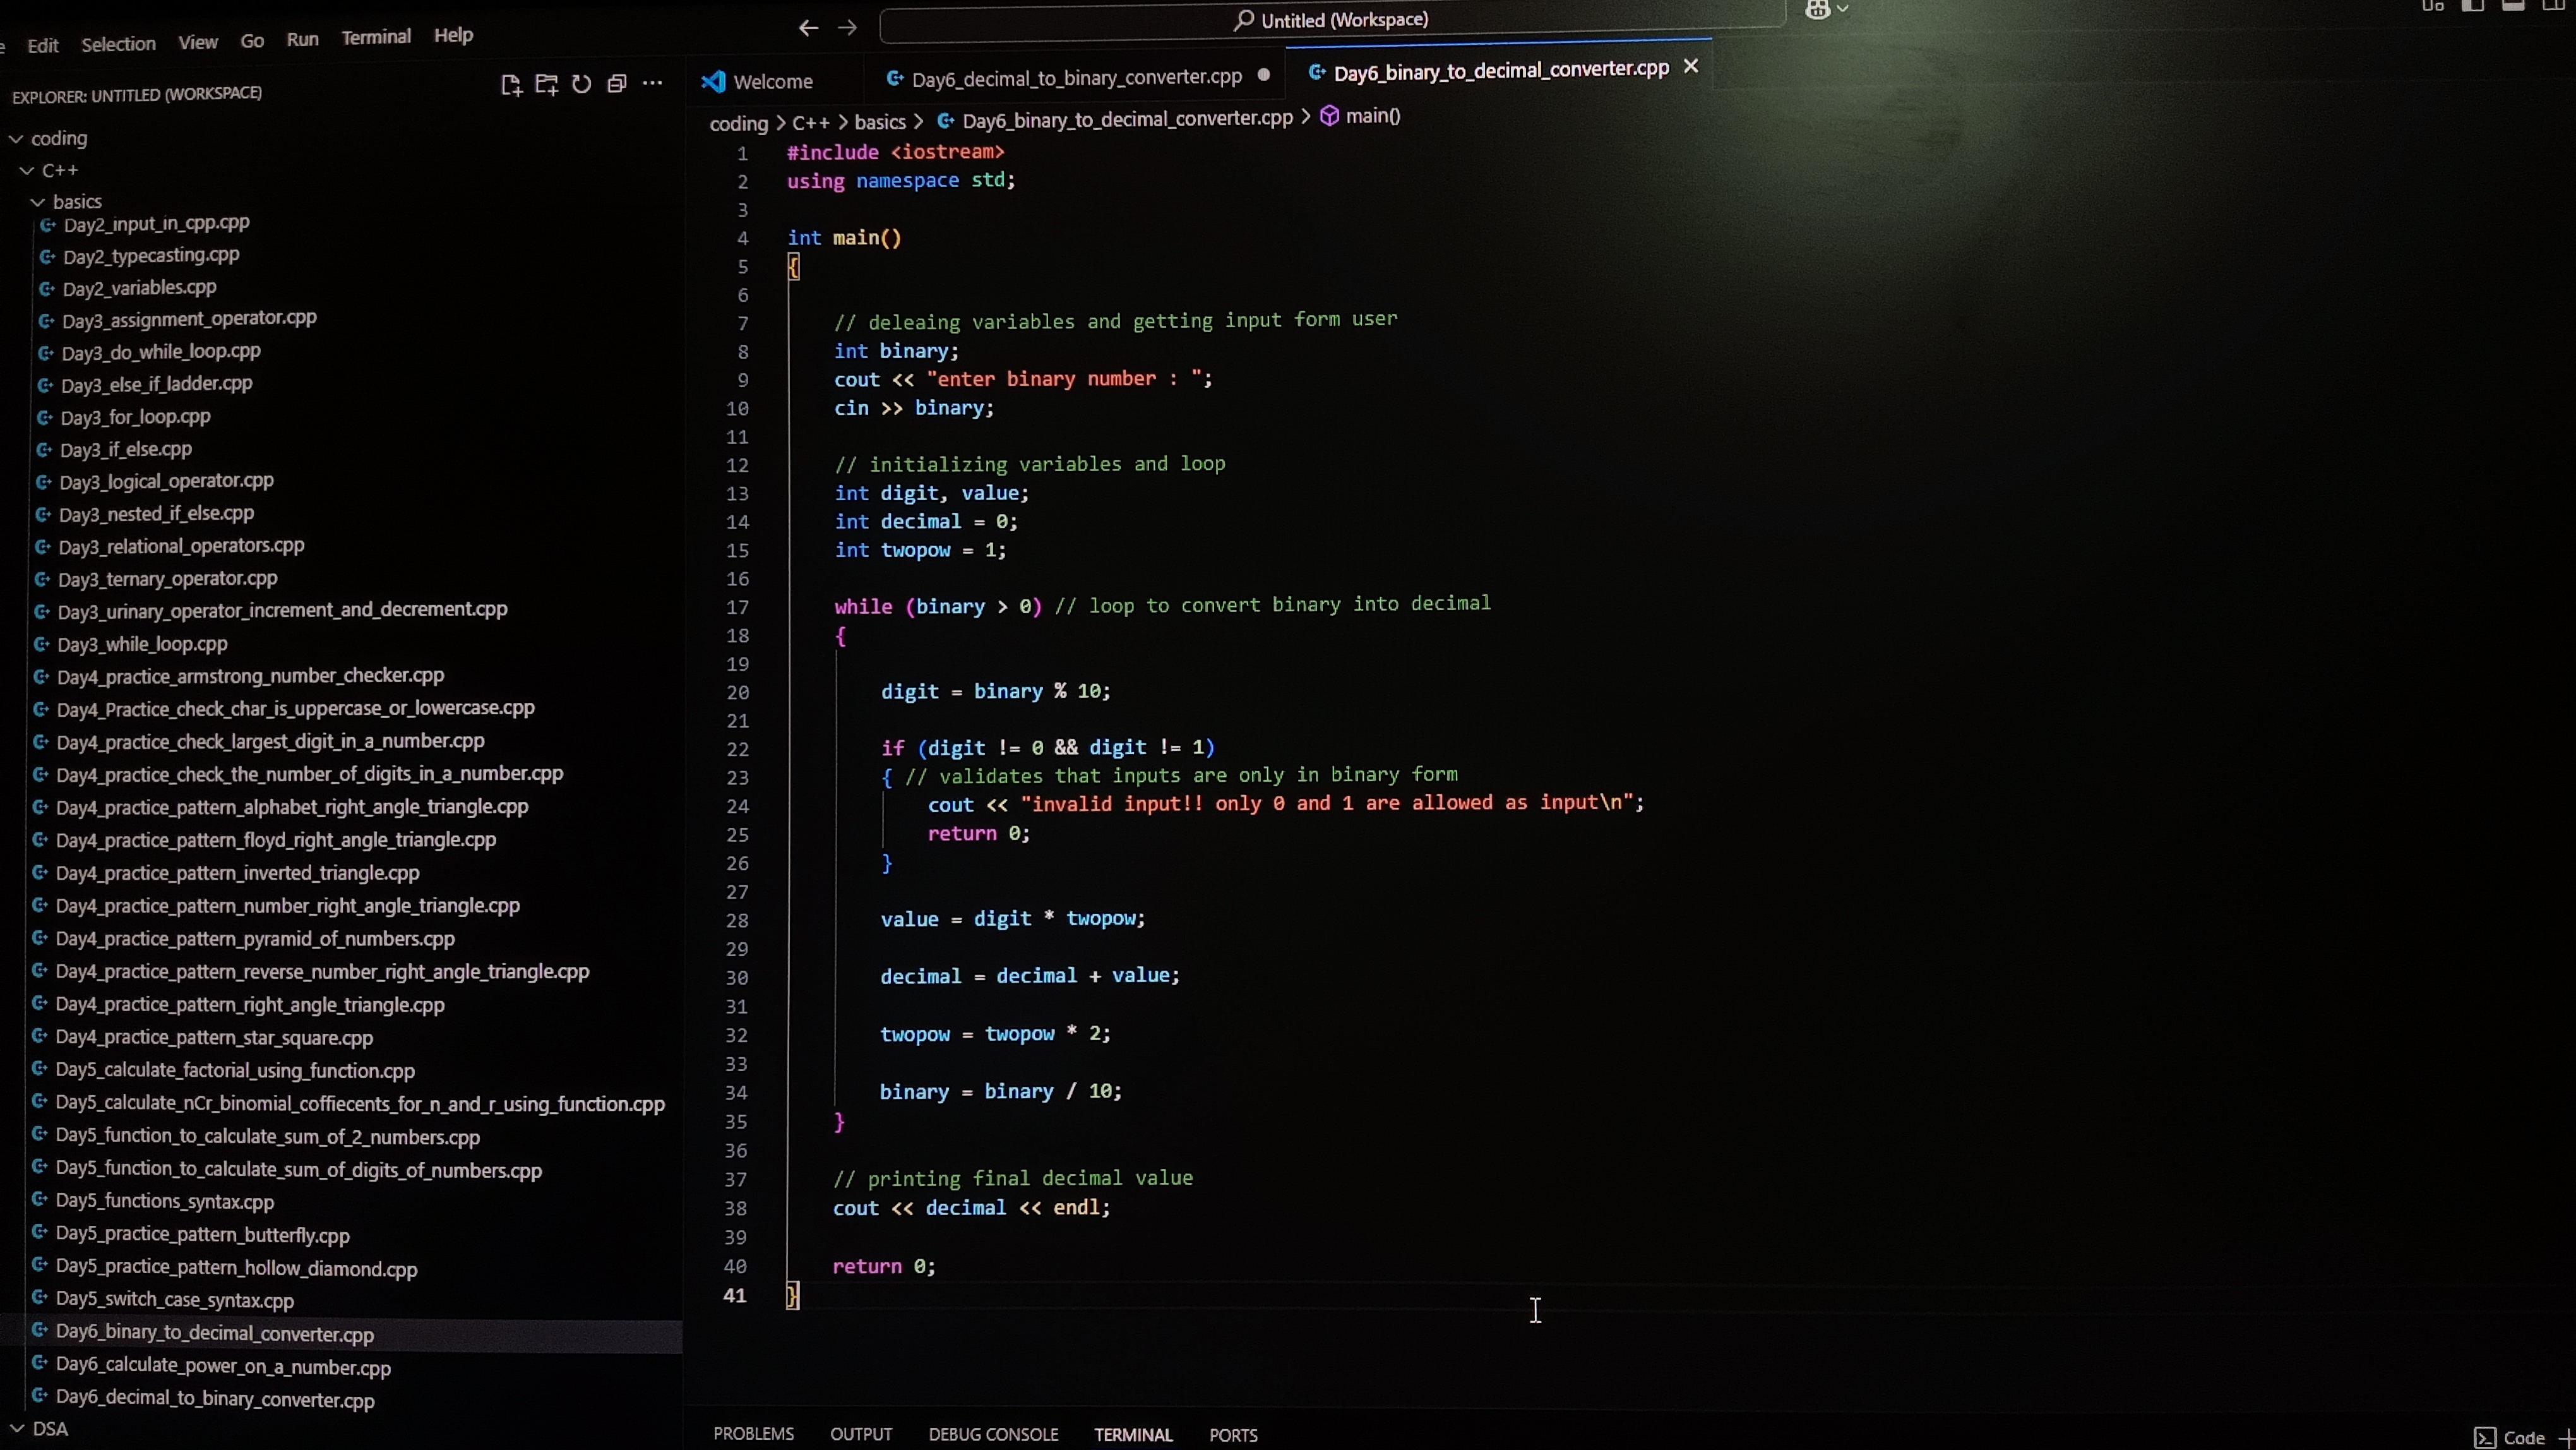This screenshot has width=2576, height=1450.
Task: Click main() in the breadcrumb
Action: (1372, 116)
